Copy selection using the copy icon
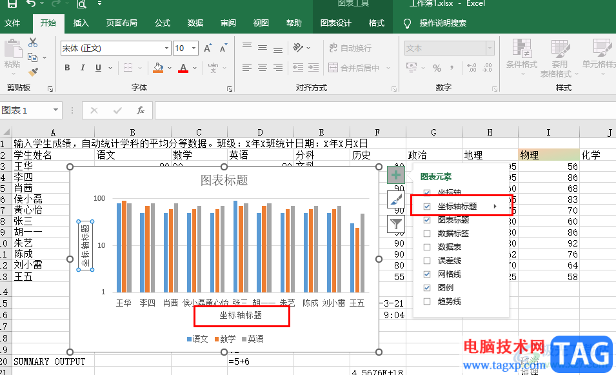Image resolution: width=616 pixels, height=375 pixels. click(33, 58)
